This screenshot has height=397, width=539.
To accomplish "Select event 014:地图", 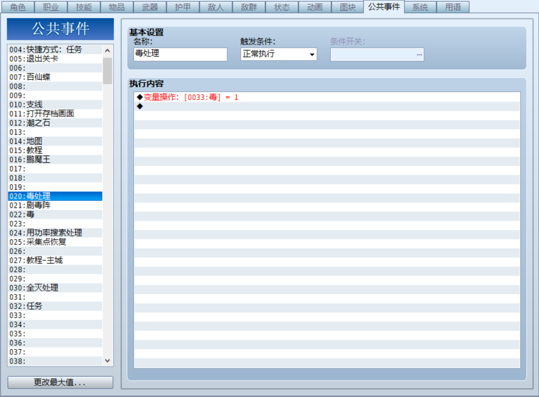I will pyautogui.click(x=55, y=141).
